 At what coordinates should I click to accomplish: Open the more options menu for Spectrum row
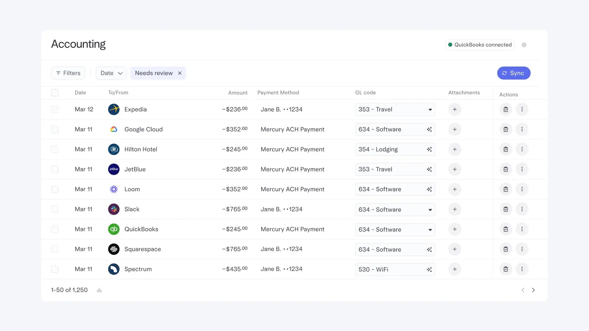point(522,269)
